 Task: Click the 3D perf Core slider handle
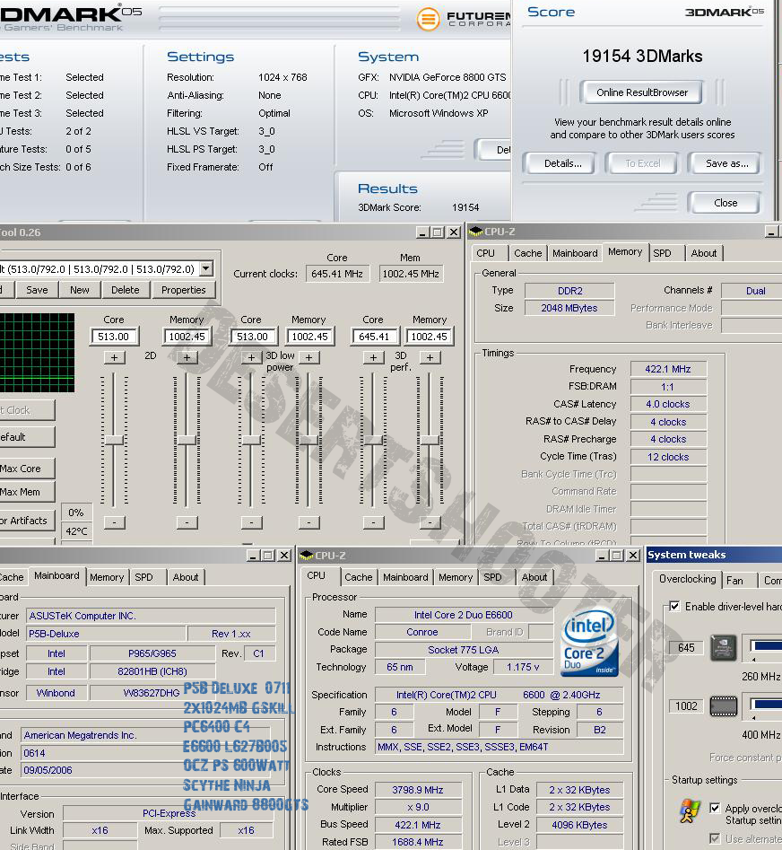(373, 440)
